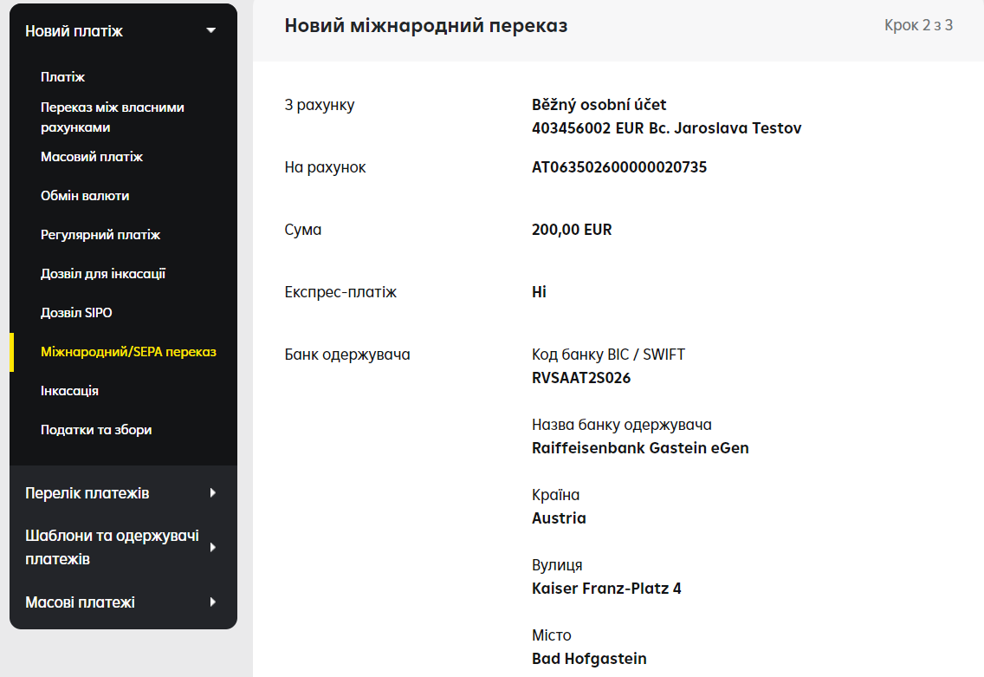Click IBAN AT063502600000020735
This screenshot has height=677, width=984.
pyautogui.click(x=619, y=167)
